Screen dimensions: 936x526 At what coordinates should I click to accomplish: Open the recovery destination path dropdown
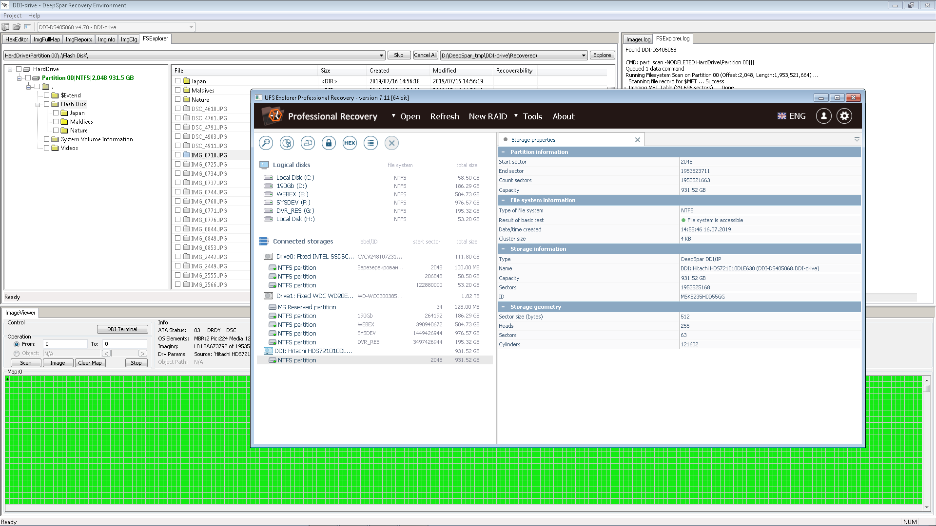point(584,56)
